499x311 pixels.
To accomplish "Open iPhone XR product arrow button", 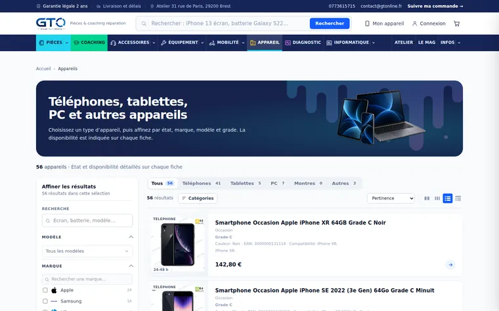I will tap(450, 265).
